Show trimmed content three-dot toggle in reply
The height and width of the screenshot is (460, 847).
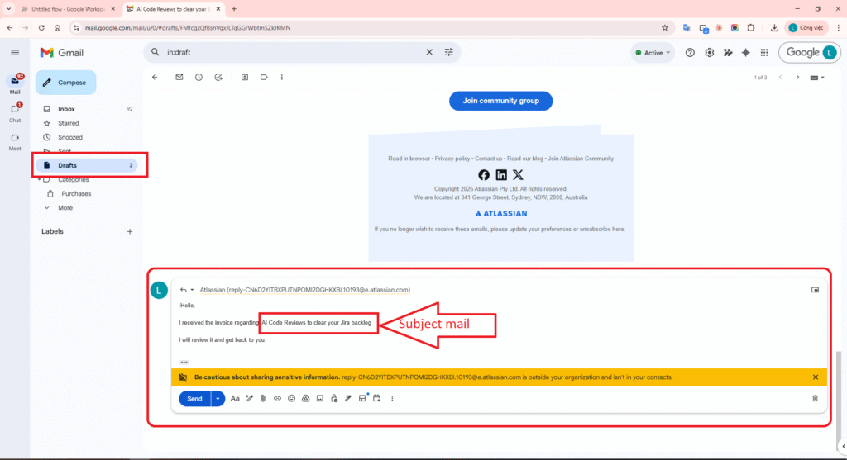(x=184, y=362)
